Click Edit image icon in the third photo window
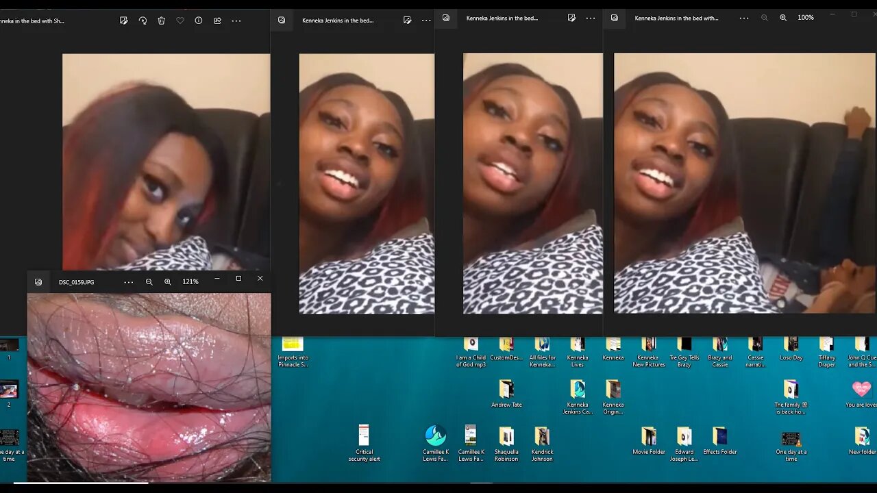Viewport: 877px width, 493px height. (x=572, y=18)
